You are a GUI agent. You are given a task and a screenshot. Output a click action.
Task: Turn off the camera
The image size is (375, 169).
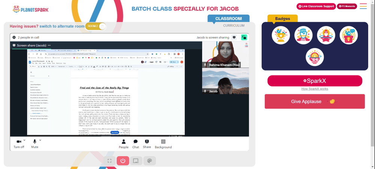coord(19,144)
